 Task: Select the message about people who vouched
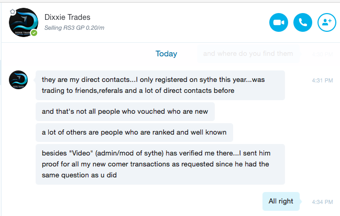coord(125,112)
